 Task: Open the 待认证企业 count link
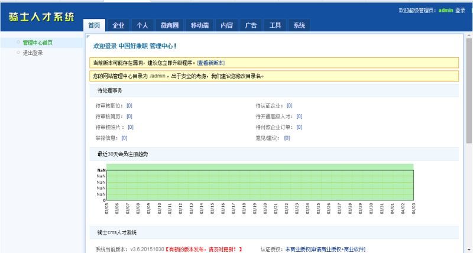tap(289, 106)
